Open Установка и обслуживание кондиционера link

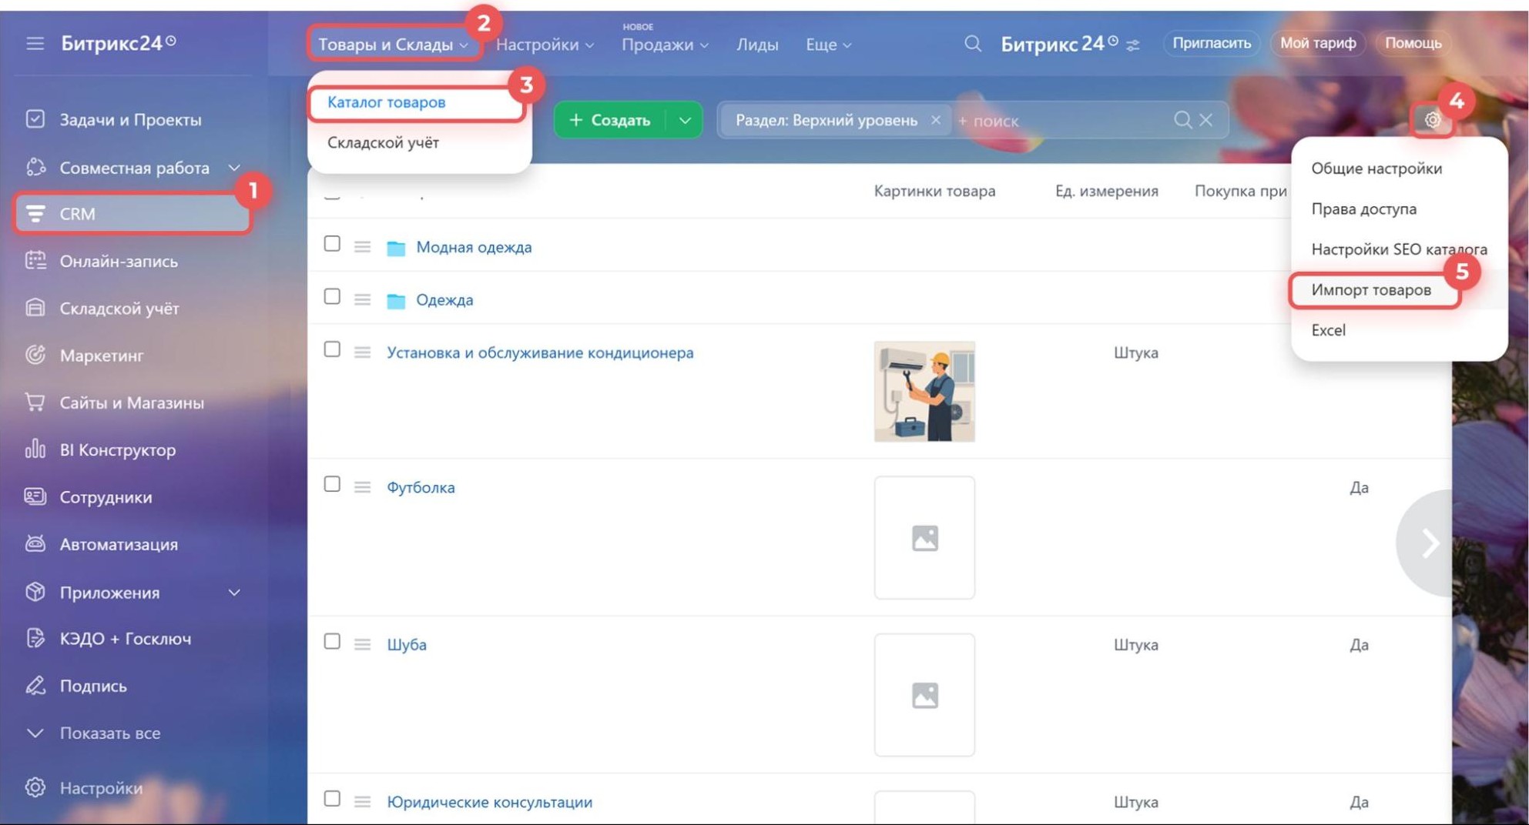(x=539, y=352)
